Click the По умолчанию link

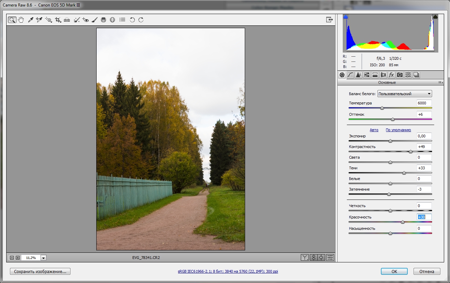398,130
